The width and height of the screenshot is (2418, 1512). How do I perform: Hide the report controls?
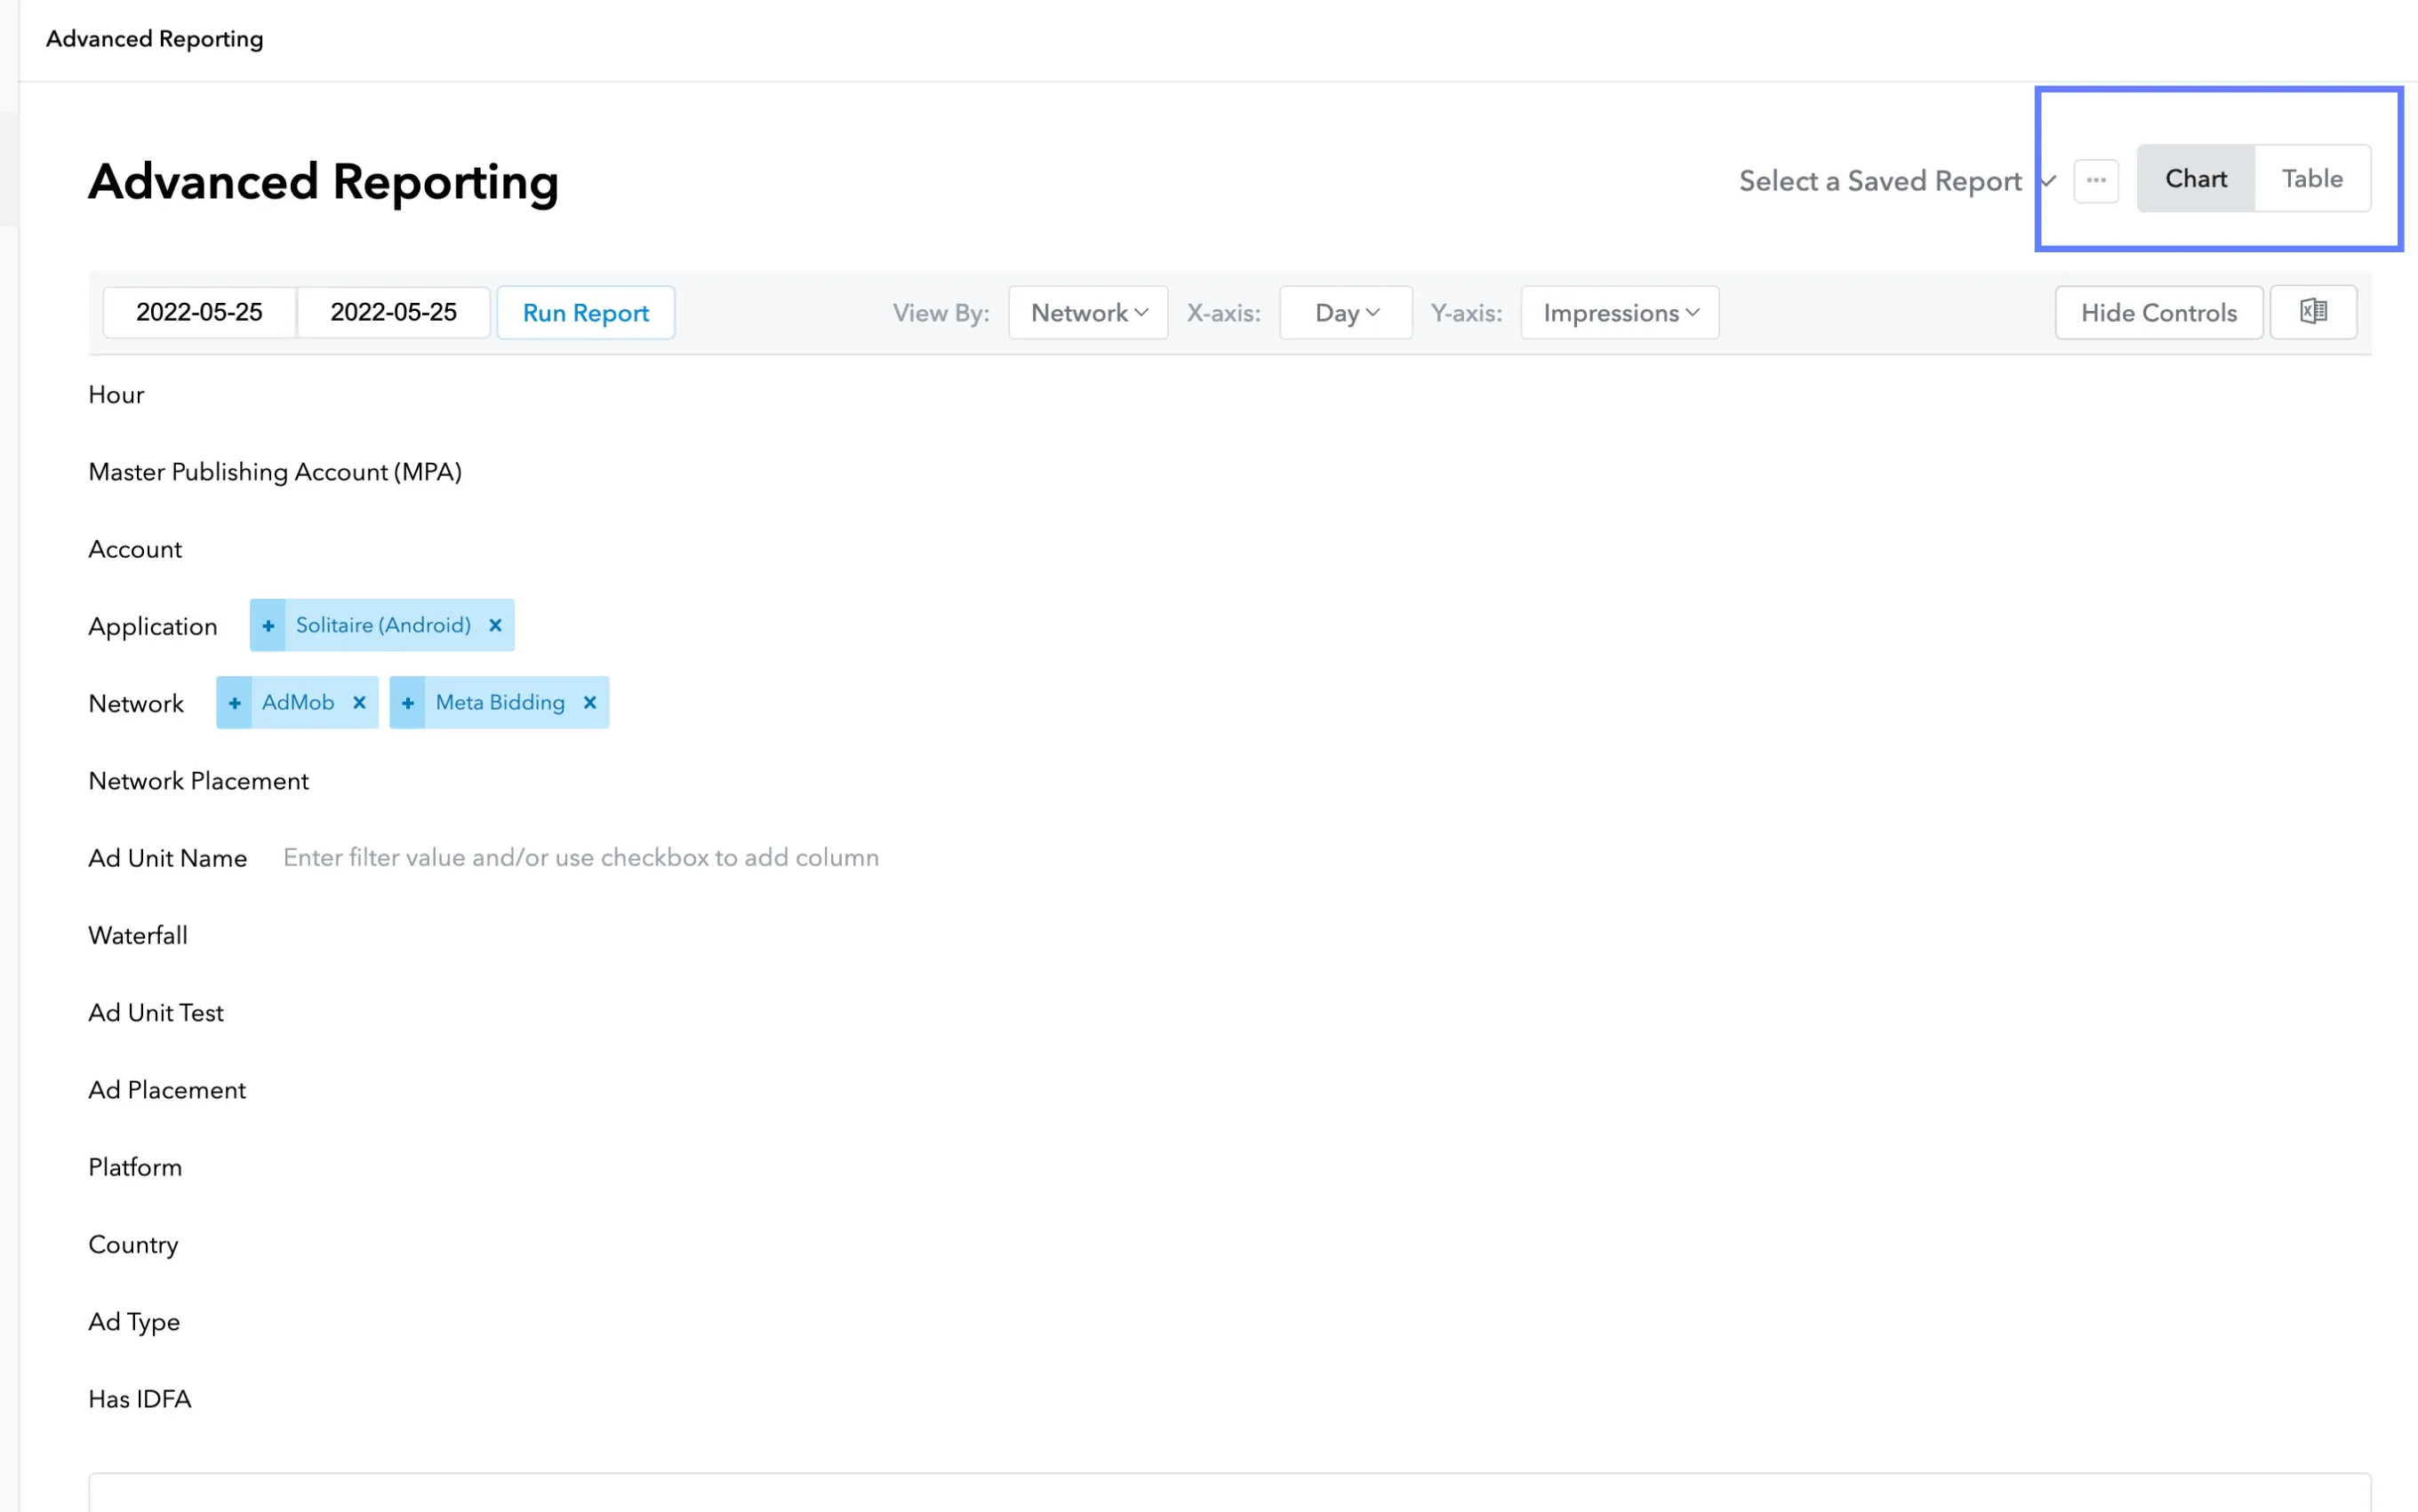[2158, 312]
